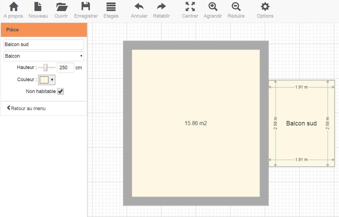The height and width of the screenshot is (217, 339).
Task: Click the Hauteur slider handle
Action: tap(45, 68)
